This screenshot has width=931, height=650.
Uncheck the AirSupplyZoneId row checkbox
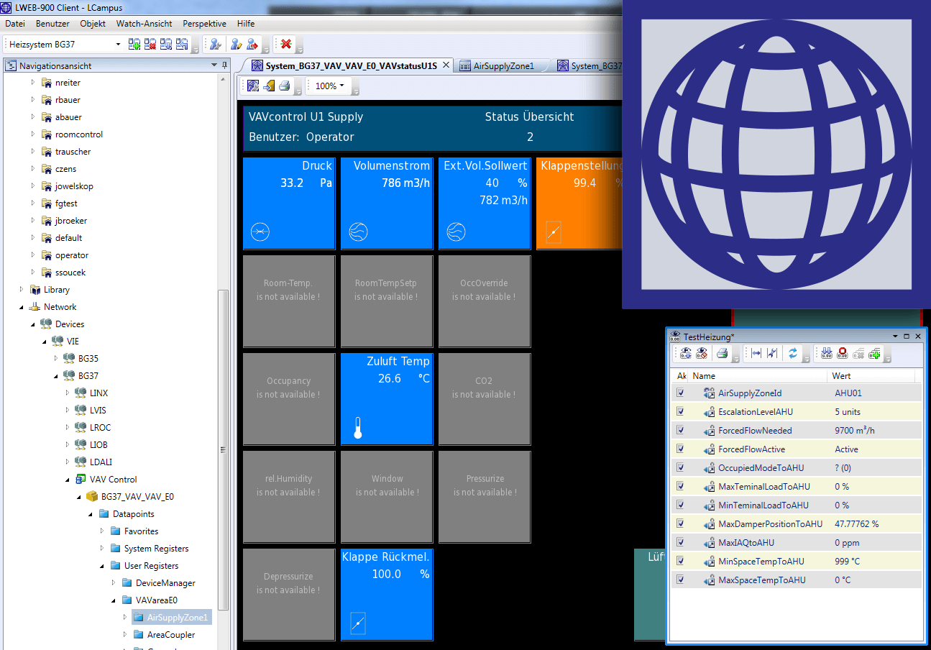coord(680,393)
